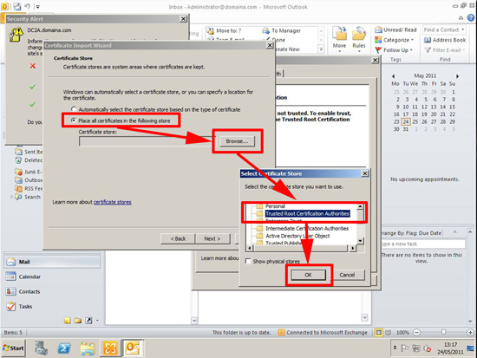Open the Follow Up dropdown
477x358 pixels.
pos(394,50)
